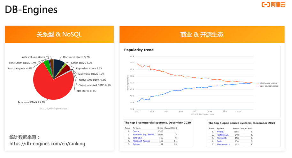The width and height of the screenshot is (292, 158).
Task: Click the db-engines.com ranking URL
Action: (x=47, y=144)
